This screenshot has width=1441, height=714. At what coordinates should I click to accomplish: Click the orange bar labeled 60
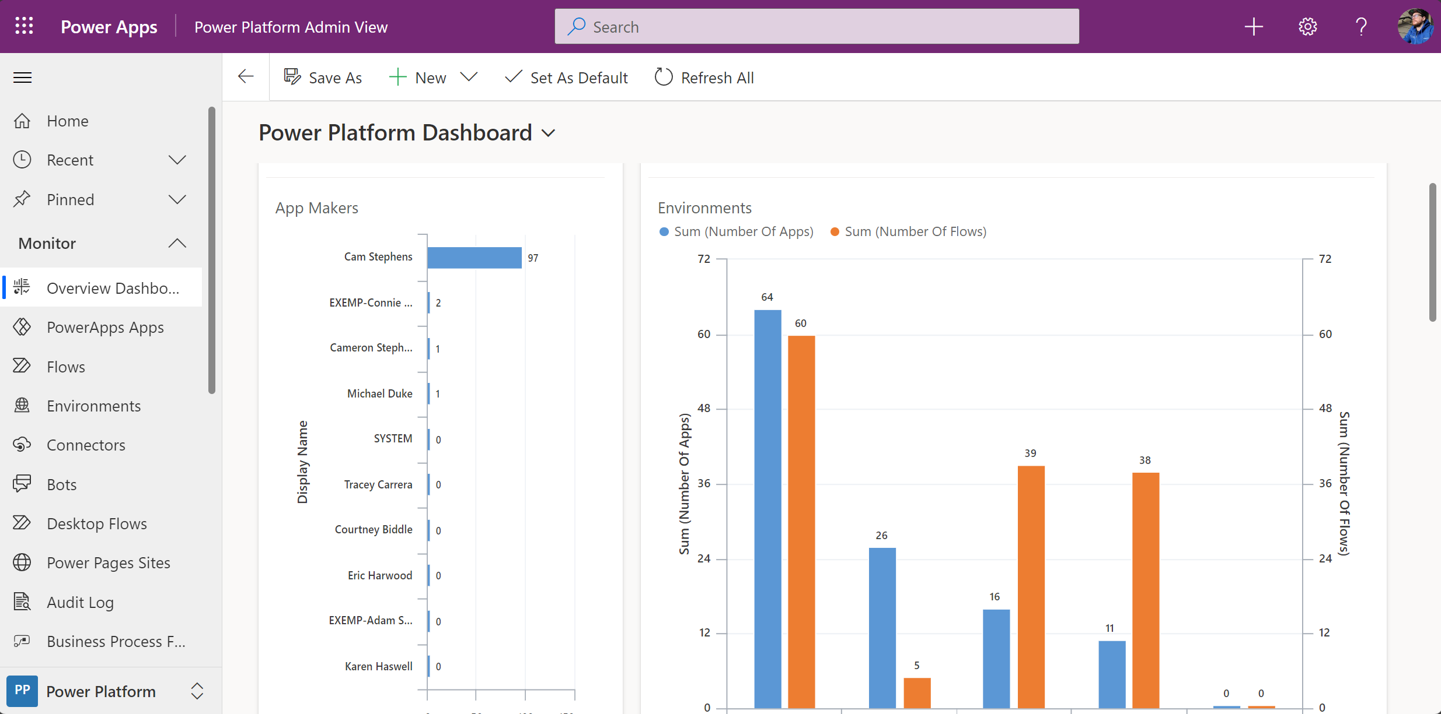[801, 522]
